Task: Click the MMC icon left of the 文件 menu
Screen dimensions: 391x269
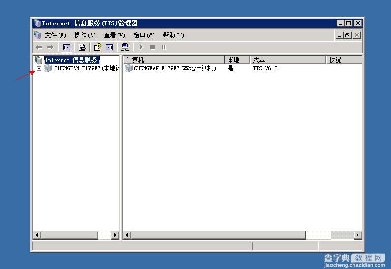Action: (x=38, y=35)
